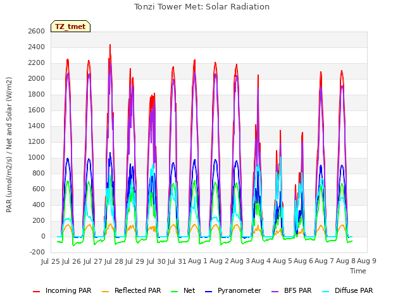The height and width of the screenshot is (303, 405).
Task: Click the x-axis date label 'Jul 28'
Action: point(113,261)
